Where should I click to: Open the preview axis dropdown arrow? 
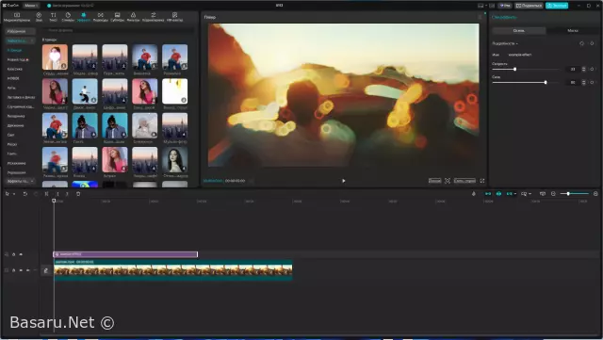(x=530, y=194)
